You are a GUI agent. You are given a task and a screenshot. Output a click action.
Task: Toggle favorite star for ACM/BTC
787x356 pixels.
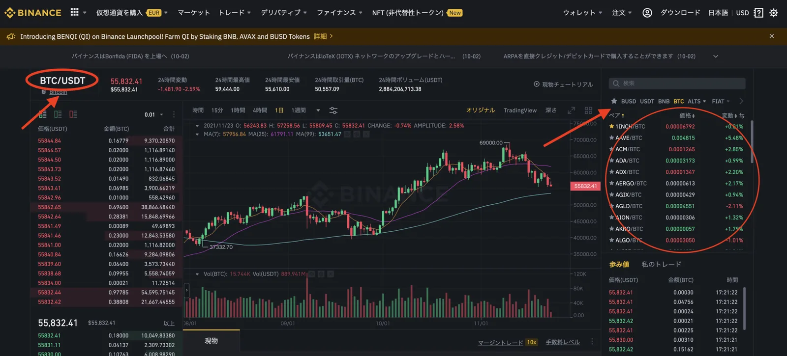(x=611, y=149)
